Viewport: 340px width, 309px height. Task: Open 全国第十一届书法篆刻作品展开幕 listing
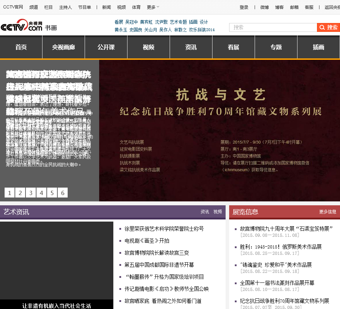(x=277, y=283)
